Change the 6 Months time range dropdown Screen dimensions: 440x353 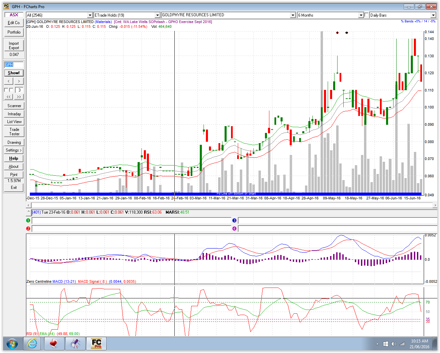(x=361, y=15)
